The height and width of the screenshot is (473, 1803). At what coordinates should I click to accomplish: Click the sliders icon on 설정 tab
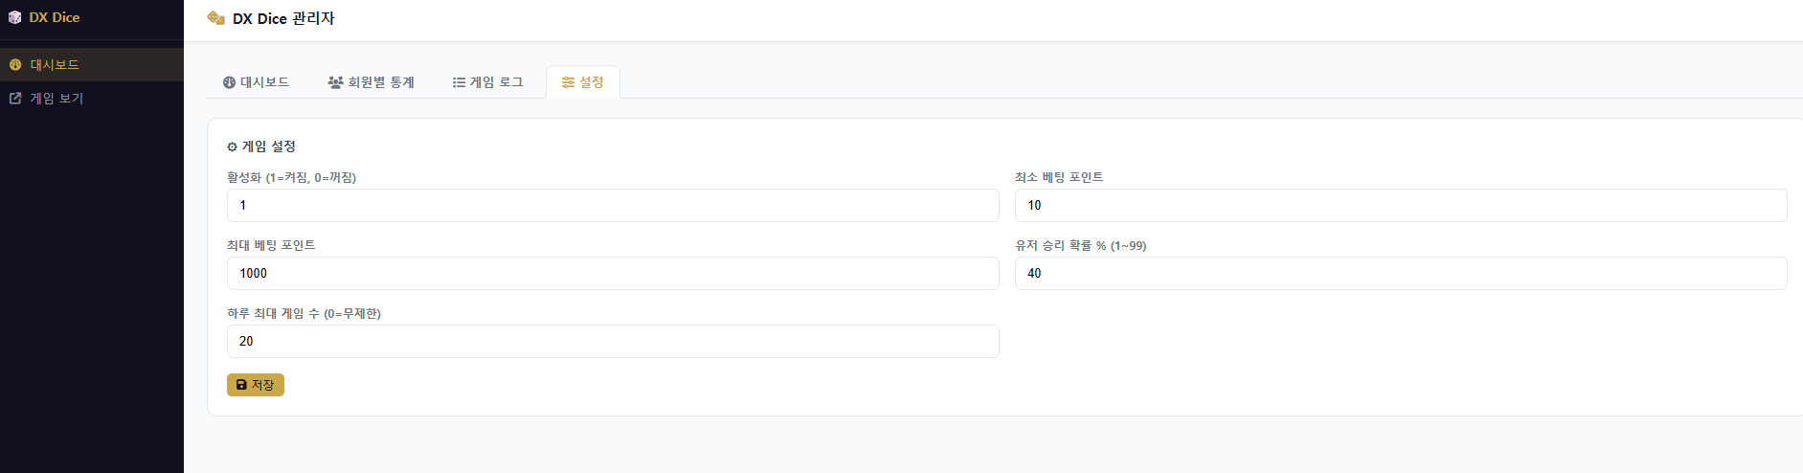click(568, 82)
